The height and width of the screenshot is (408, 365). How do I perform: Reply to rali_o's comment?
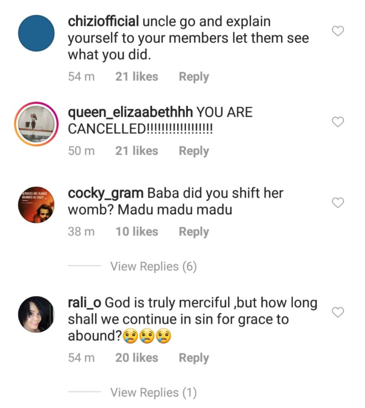(193, 358)
